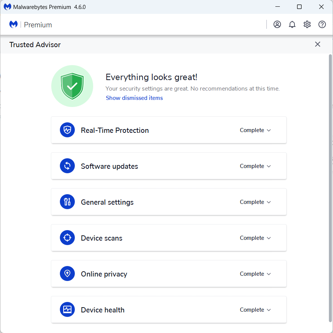Click the 'Everything looks great!' heading

tap(152, 77)
